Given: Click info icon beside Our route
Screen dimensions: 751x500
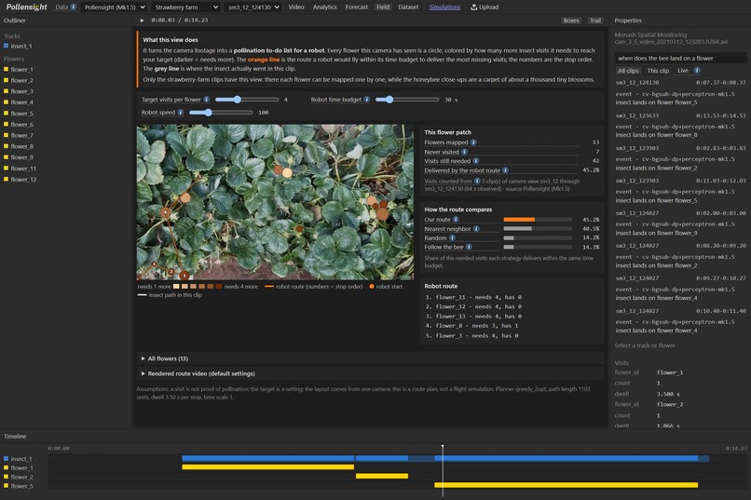Looking at the screenshot, I should click(x=456, y=219).
